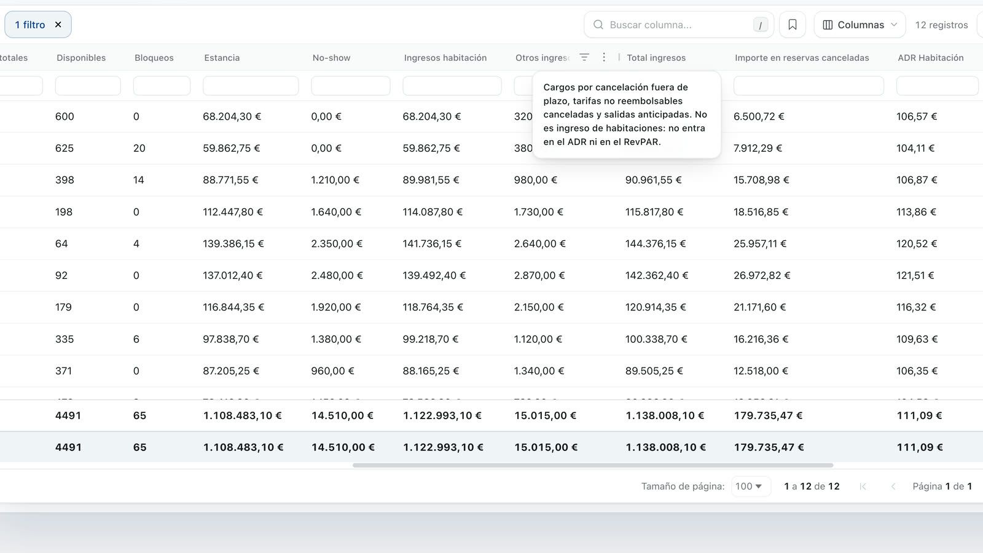Screen dimensions: 983x553
Task: Open the three-dot menu in Otros ingresos header
Action: [x=604, y=57]
